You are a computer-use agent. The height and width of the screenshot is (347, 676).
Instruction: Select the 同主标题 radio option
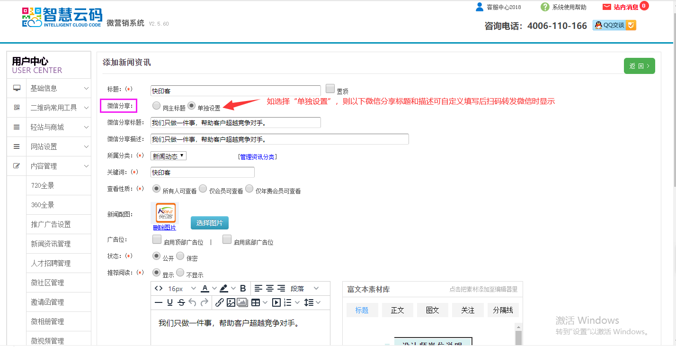coord(156,106)
